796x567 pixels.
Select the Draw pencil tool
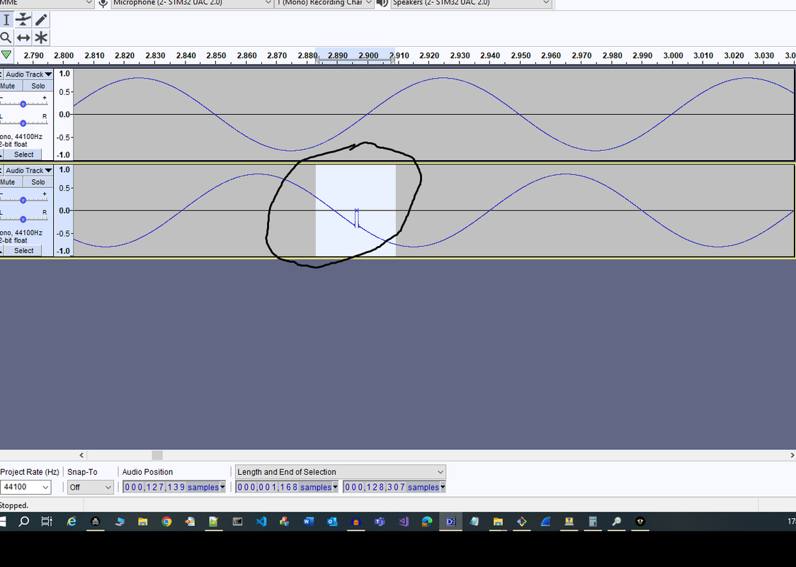pos(41,20)
